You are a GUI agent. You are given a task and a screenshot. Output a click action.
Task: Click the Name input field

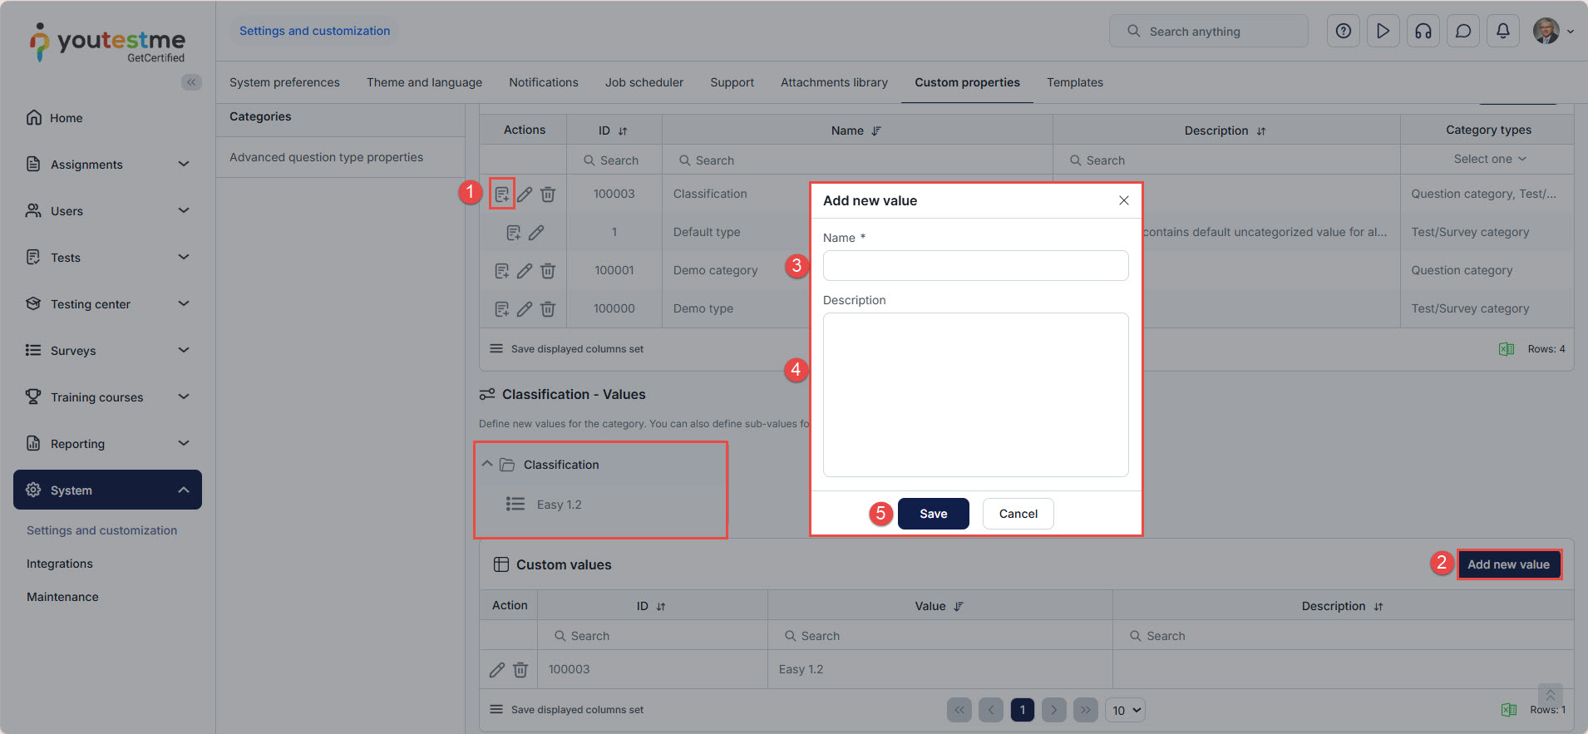975,266
